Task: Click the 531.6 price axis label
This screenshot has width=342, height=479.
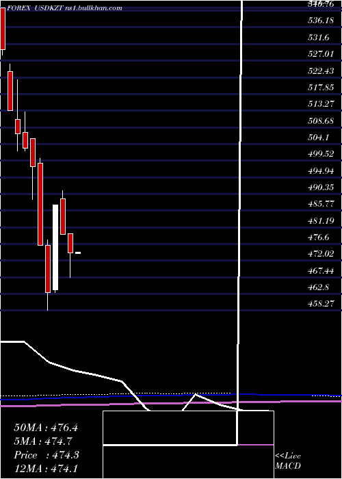Action: (x=319, y=38)
